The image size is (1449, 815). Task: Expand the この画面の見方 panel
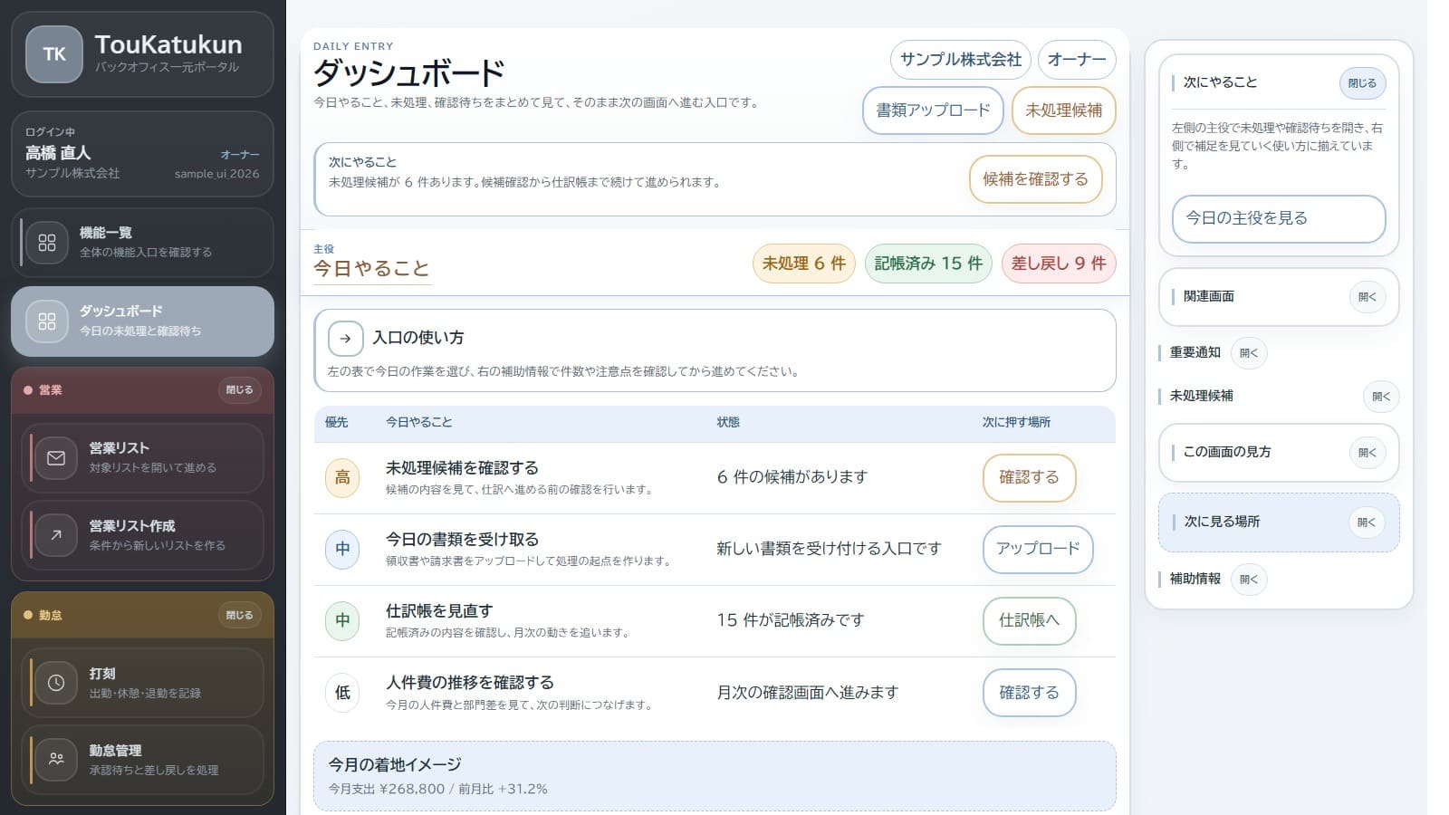pyautogui.click(x=1367, y=453)
